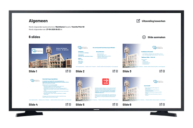Open Slide 6 editing via pencil icon
Image resolution: width=193 pixels, height=128 pixels.
pos(160,104)
